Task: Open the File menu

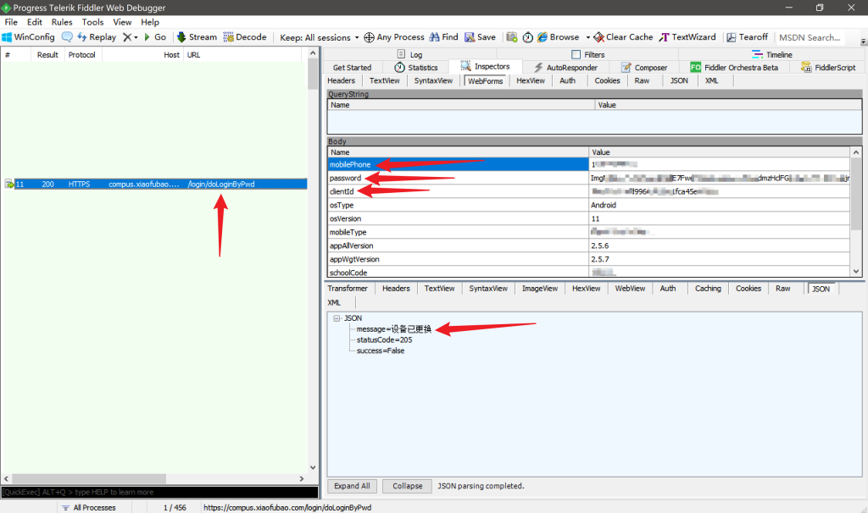Action: [x=11, y=22]
